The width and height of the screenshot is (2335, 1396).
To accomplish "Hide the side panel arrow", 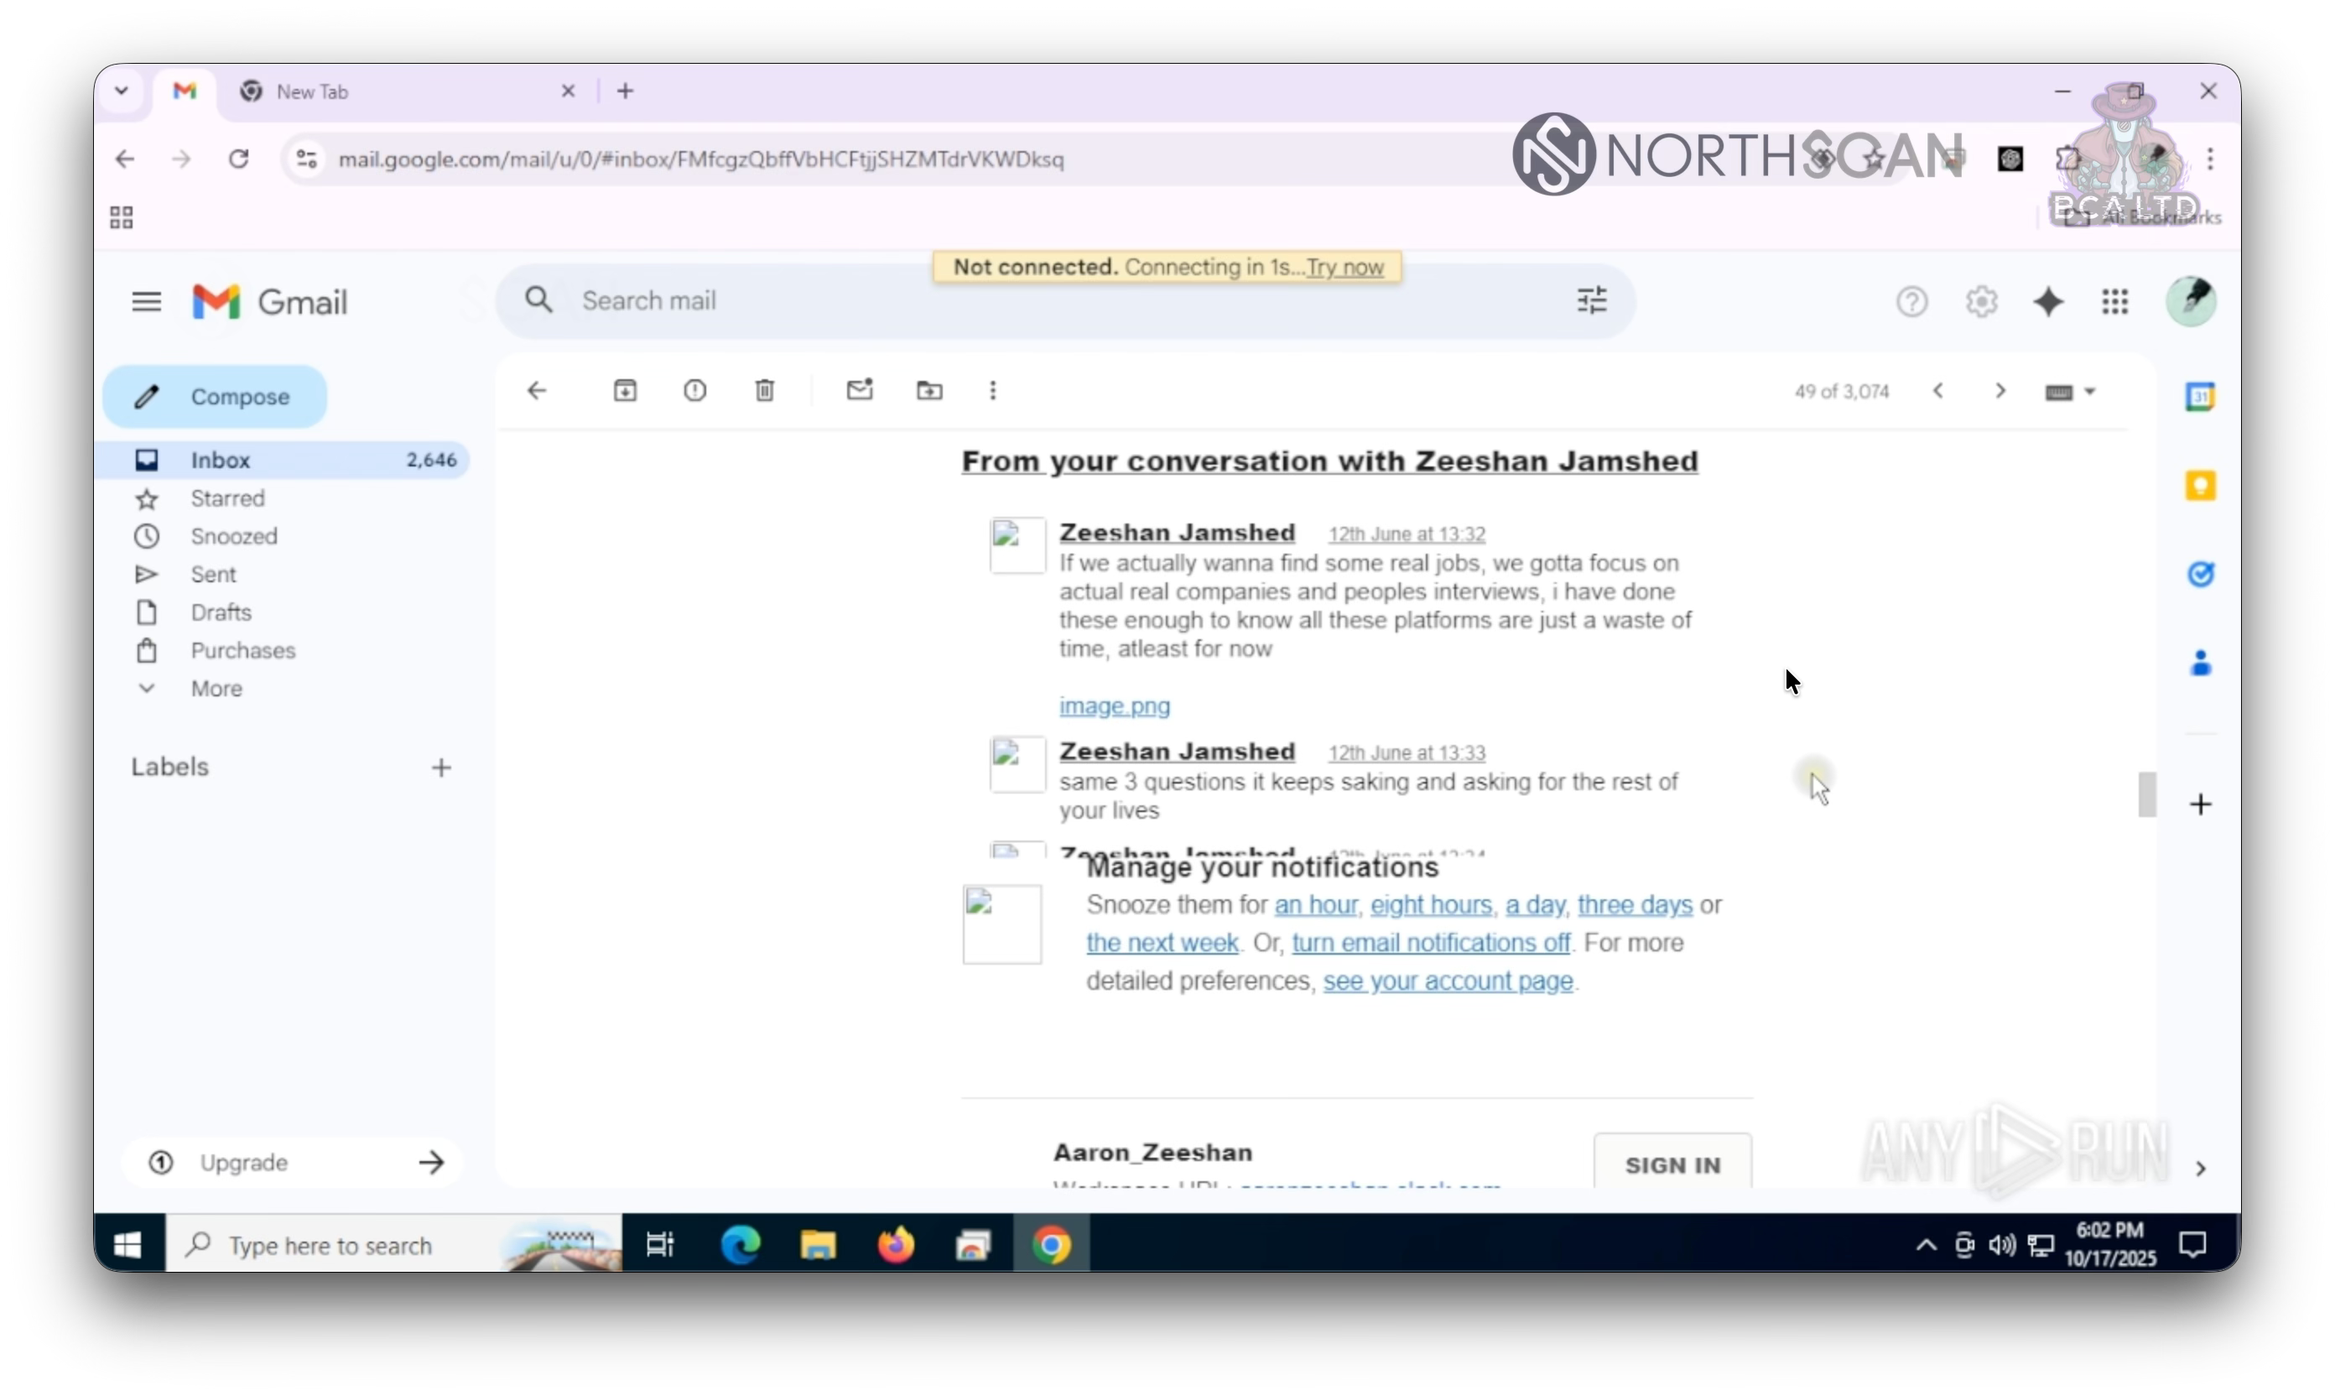I will click(x=2201, y=1169).
